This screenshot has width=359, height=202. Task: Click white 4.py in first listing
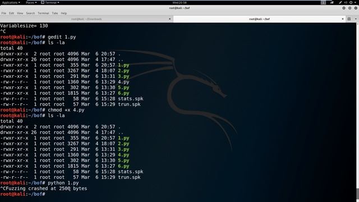123,82
